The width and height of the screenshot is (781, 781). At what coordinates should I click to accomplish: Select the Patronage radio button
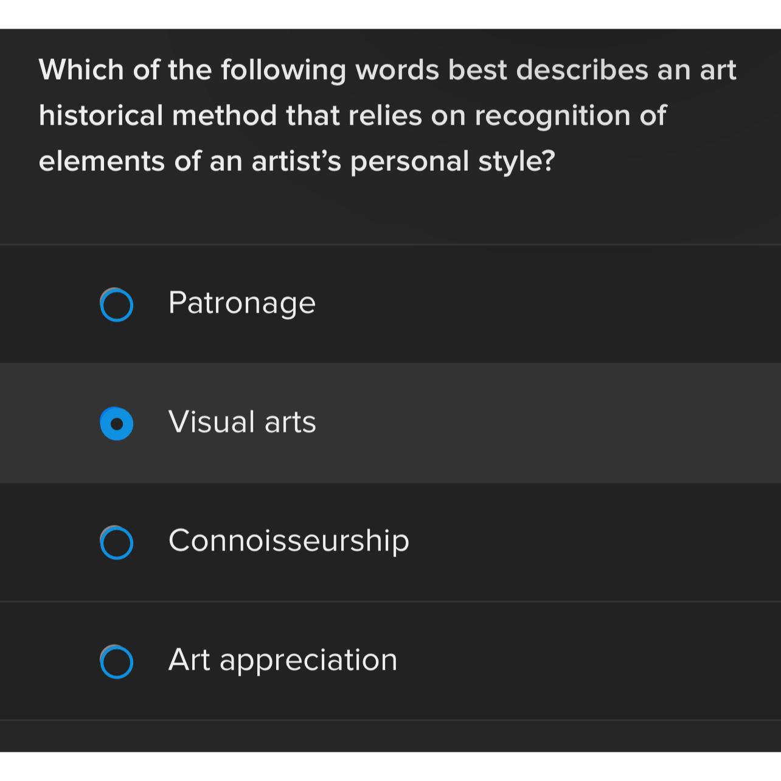(x=116, y=304)
